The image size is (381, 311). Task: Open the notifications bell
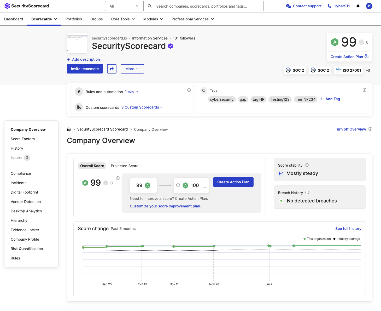(358, 6)
